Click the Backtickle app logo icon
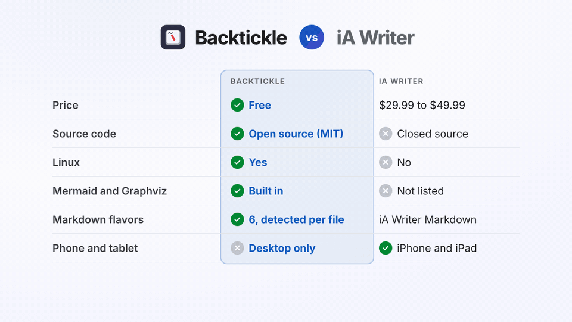 (x=173, y=37)
